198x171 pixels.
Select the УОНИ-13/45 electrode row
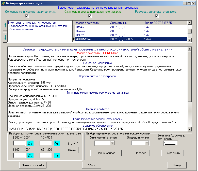[131, 39]
